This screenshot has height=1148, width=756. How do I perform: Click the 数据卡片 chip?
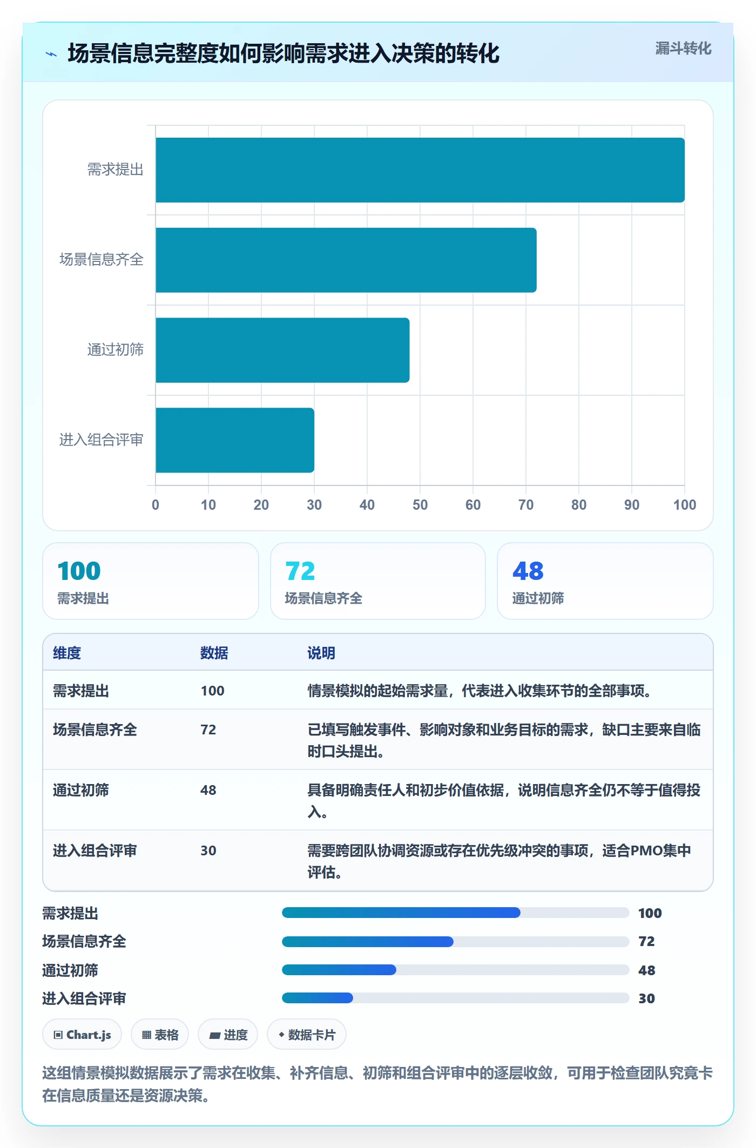point(307,1035)
